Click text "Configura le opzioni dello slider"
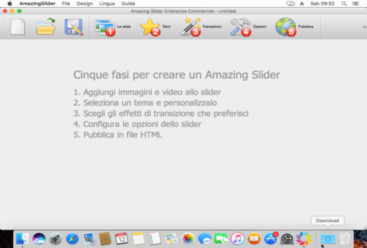Image resolution: width=367 pixels, height=248 pixels. pos(142,124)
